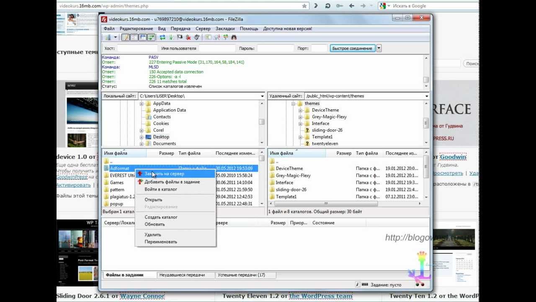Viewport: 536px width, 302px height.
Task: Click the disconnect from server icon
Action: (x=188, y=37)
